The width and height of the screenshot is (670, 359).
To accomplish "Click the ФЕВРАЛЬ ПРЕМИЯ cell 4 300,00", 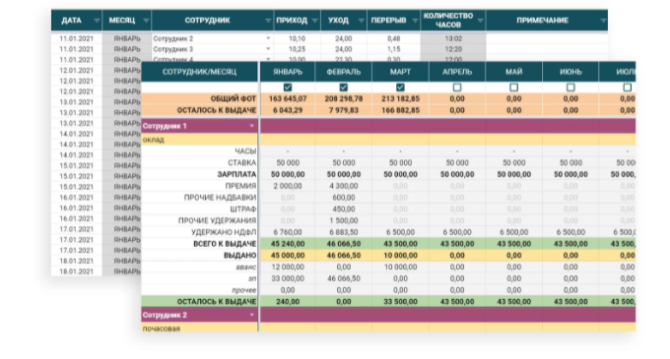I will click(x=344, y=186).
